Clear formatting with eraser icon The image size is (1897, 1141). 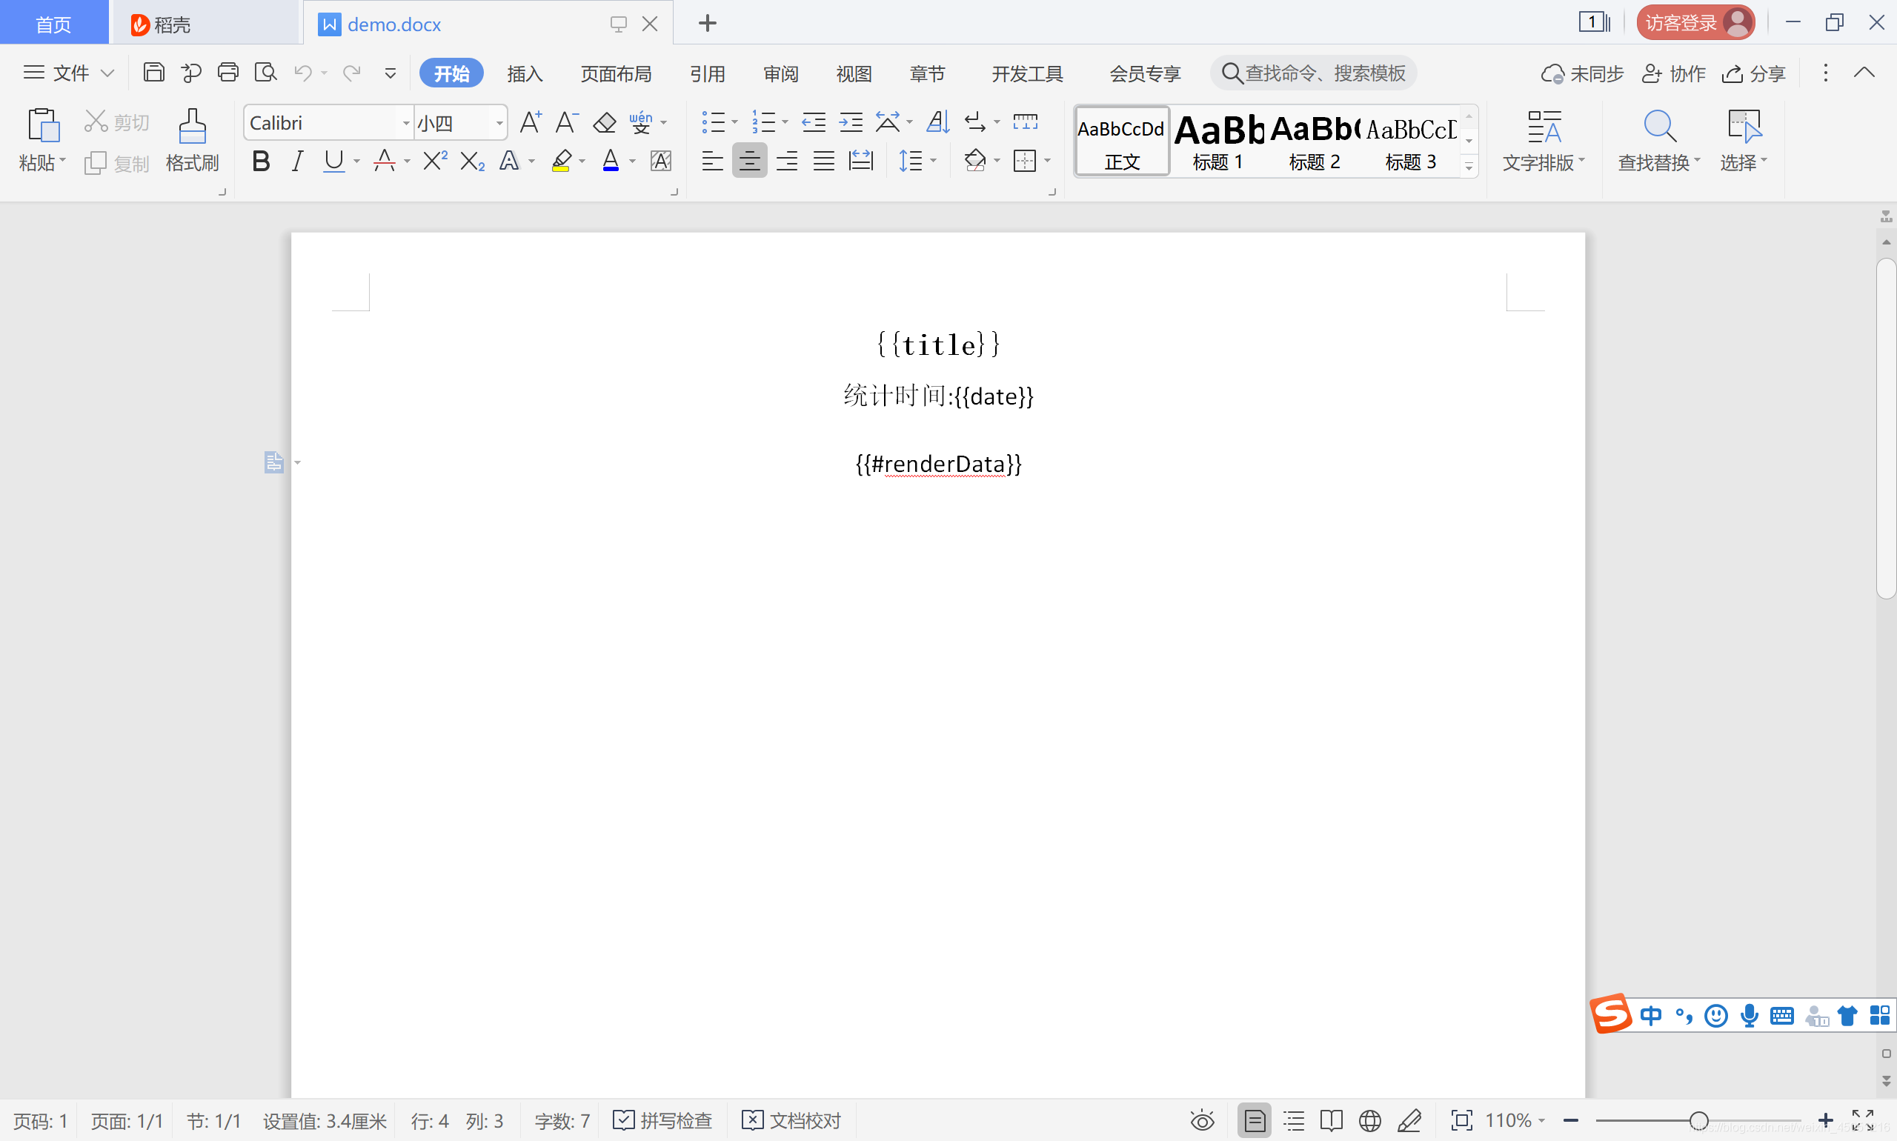coord(605,122)
